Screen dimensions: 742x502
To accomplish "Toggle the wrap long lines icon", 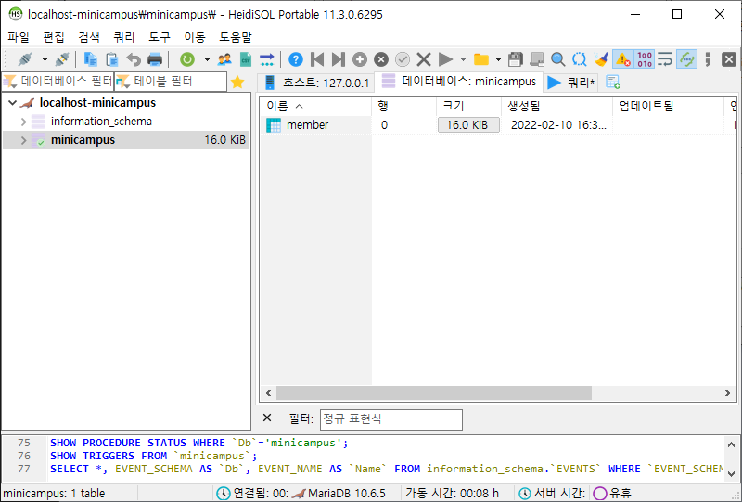I will point(665,59).
